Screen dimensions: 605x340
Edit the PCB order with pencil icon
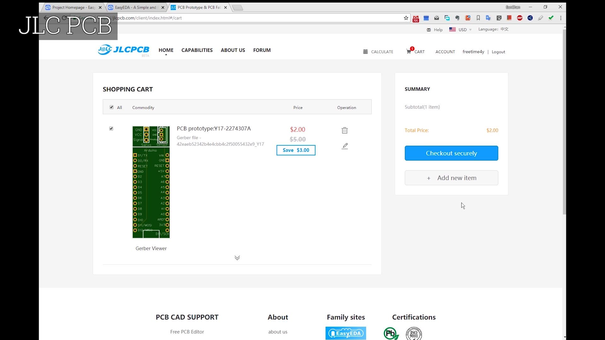(x=345, y=146)
